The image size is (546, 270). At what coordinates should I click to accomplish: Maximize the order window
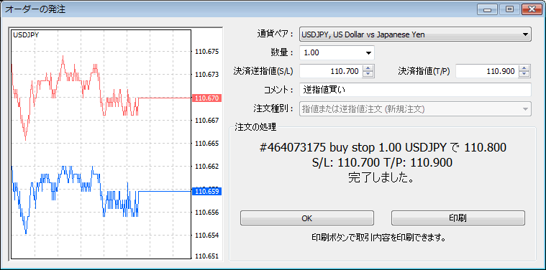pos(509,9)
